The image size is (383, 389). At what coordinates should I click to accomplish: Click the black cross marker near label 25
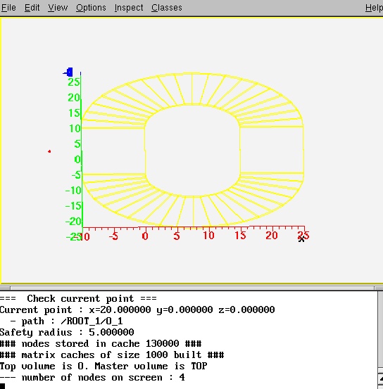301,239
